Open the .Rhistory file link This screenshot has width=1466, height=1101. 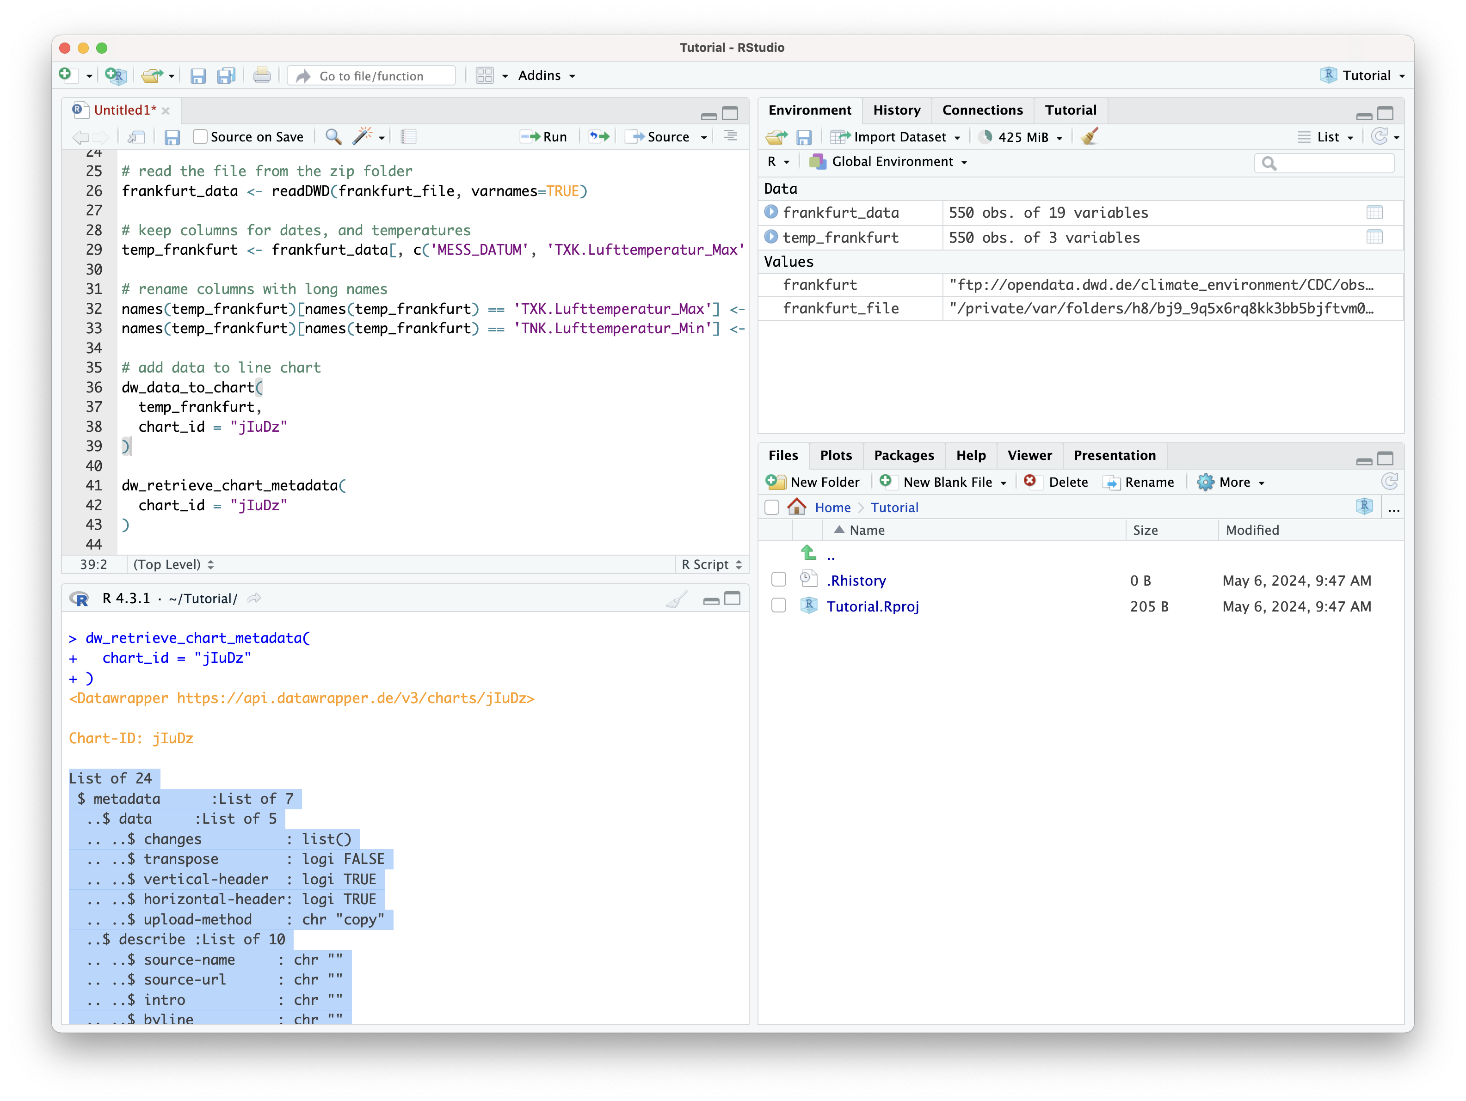pyautogui.click(x=856, y=580)
